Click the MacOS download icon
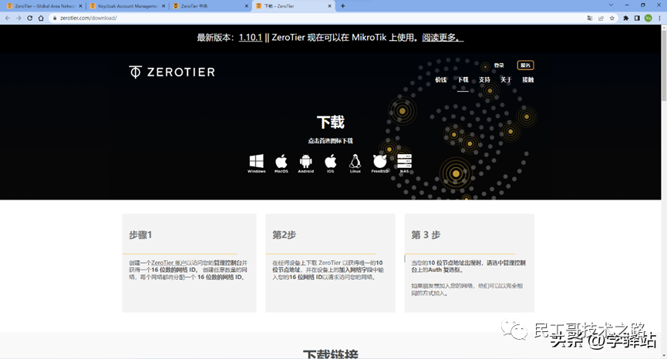The height and width of the screenshot is (359, 667). pos(281,163)
